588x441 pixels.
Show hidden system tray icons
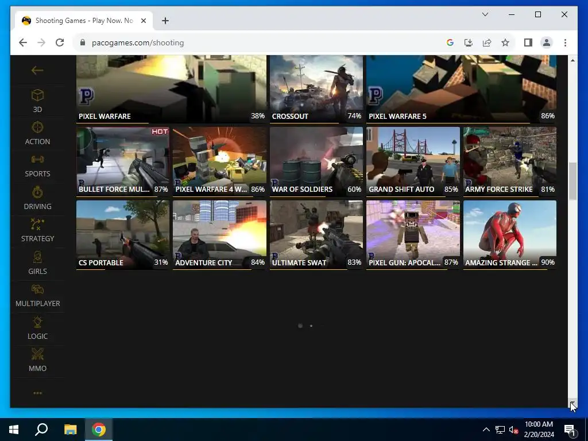pyautogui.click(x=486, y=430)
